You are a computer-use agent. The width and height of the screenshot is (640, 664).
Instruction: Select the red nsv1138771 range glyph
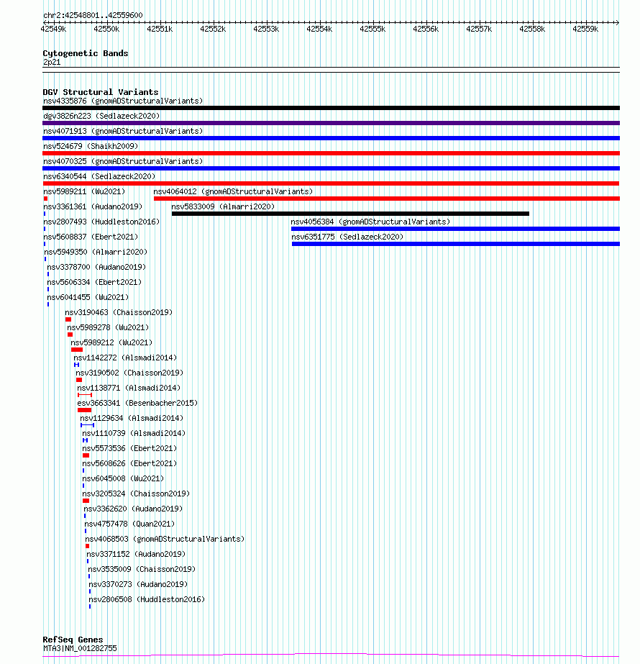tap(85, 395)
